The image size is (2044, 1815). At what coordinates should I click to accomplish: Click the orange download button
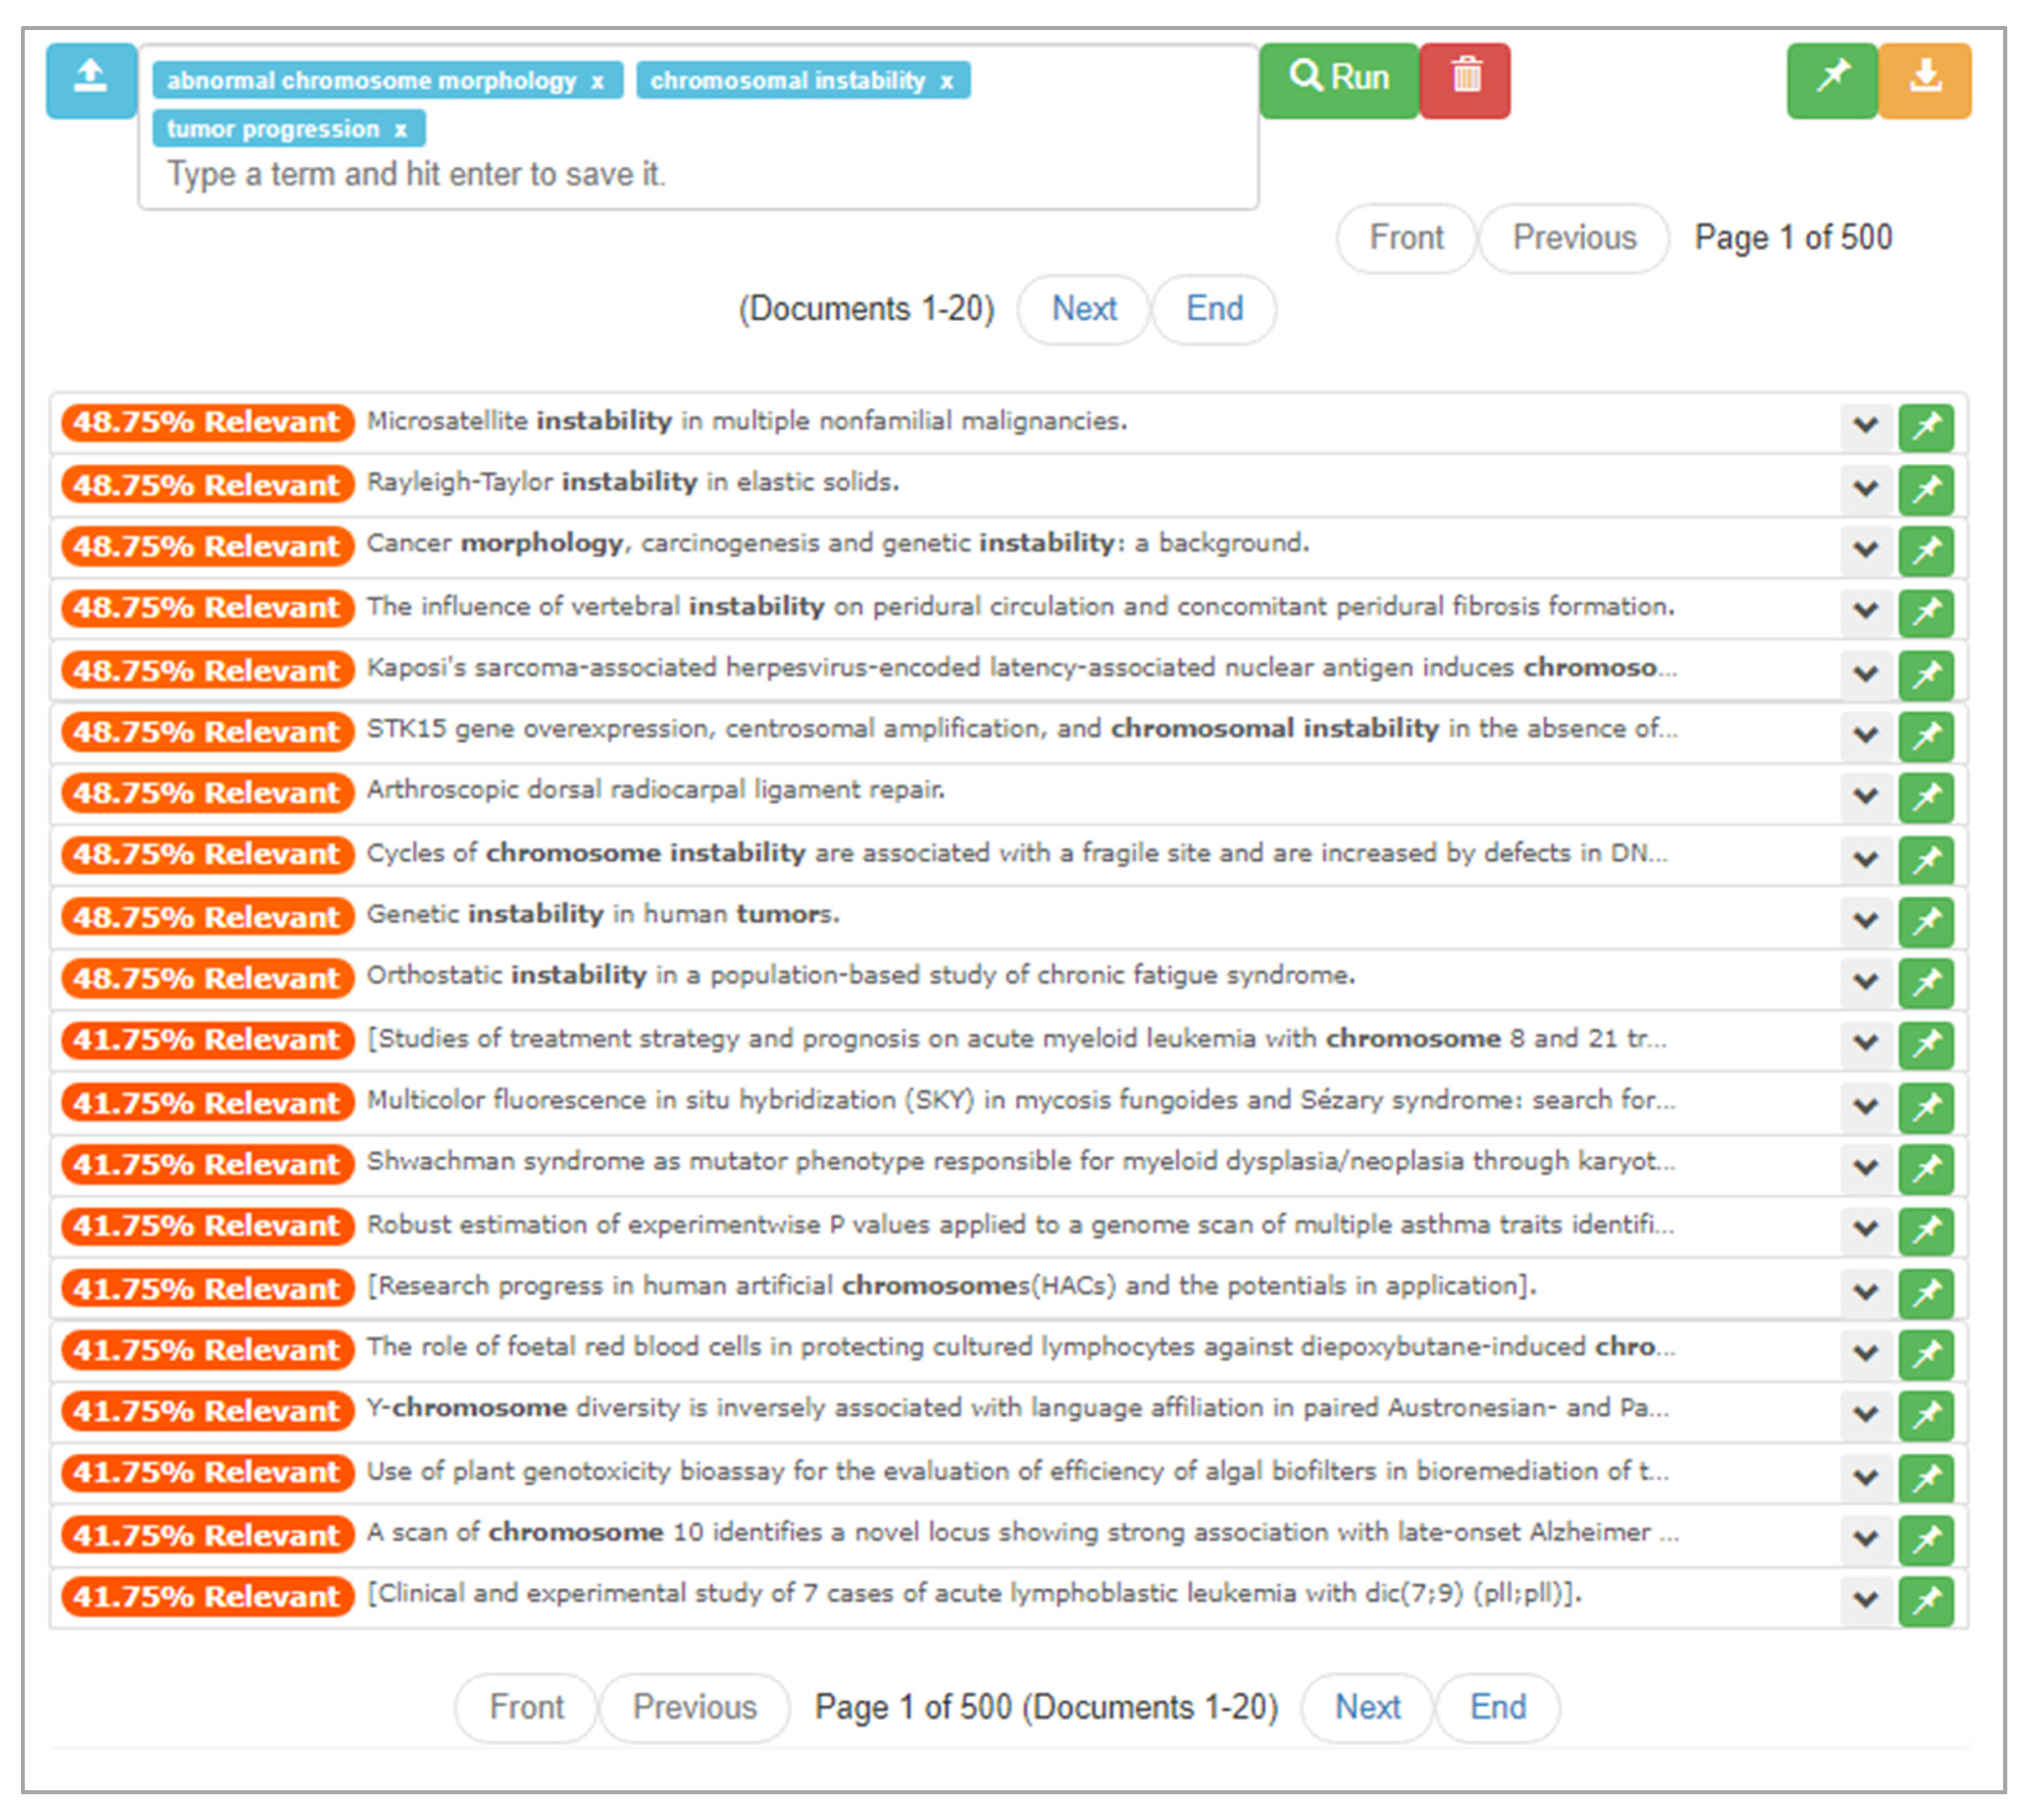pos(1925,80)
